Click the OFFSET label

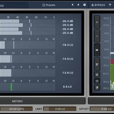84,109
